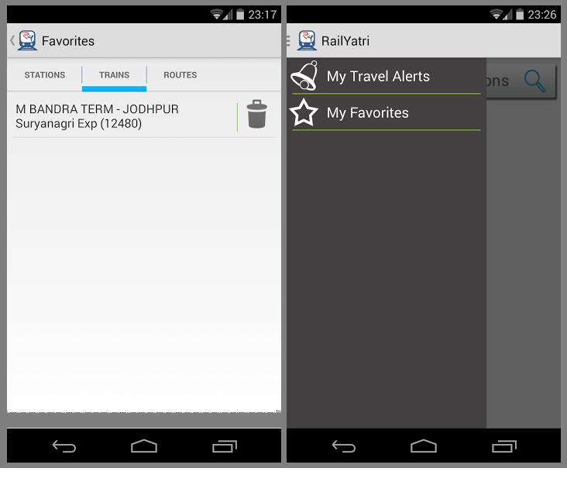This screenshot has width=567, height=499.
Task: Open the ROUTES tab
Action: tap(180, 75)
